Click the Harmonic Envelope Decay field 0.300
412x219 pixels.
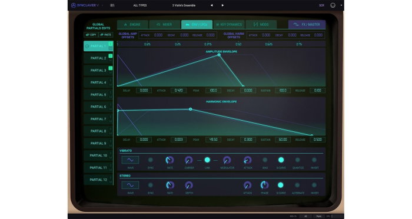[x=248, y=140]
